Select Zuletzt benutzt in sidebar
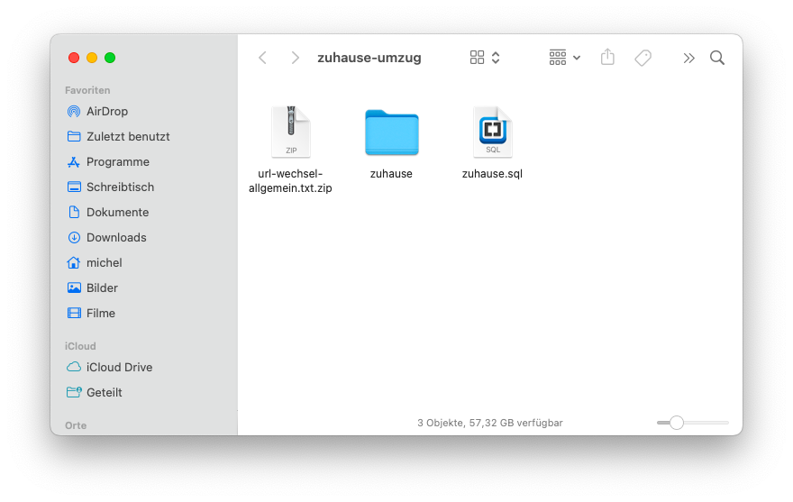The image size is (793, 502). [127, 137]
